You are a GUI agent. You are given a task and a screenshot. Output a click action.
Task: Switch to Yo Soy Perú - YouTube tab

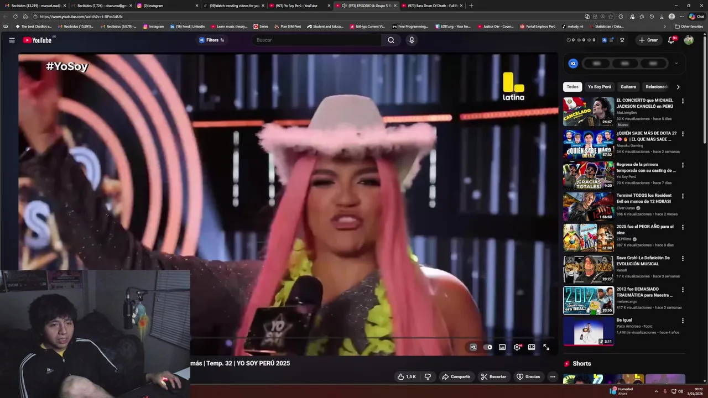(299, 6)
